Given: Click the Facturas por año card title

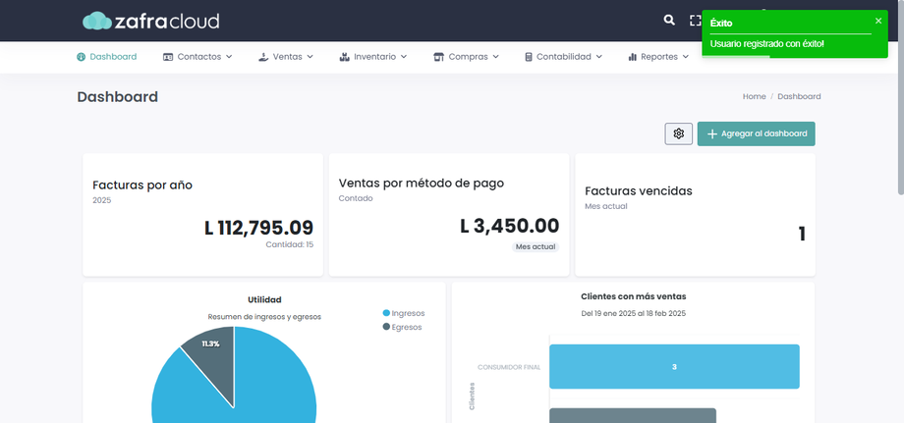Looking at the screenshot, I should 142,185.
